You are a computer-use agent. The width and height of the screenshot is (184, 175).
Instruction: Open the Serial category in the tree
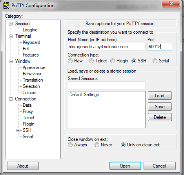click(x=28, y=137)
